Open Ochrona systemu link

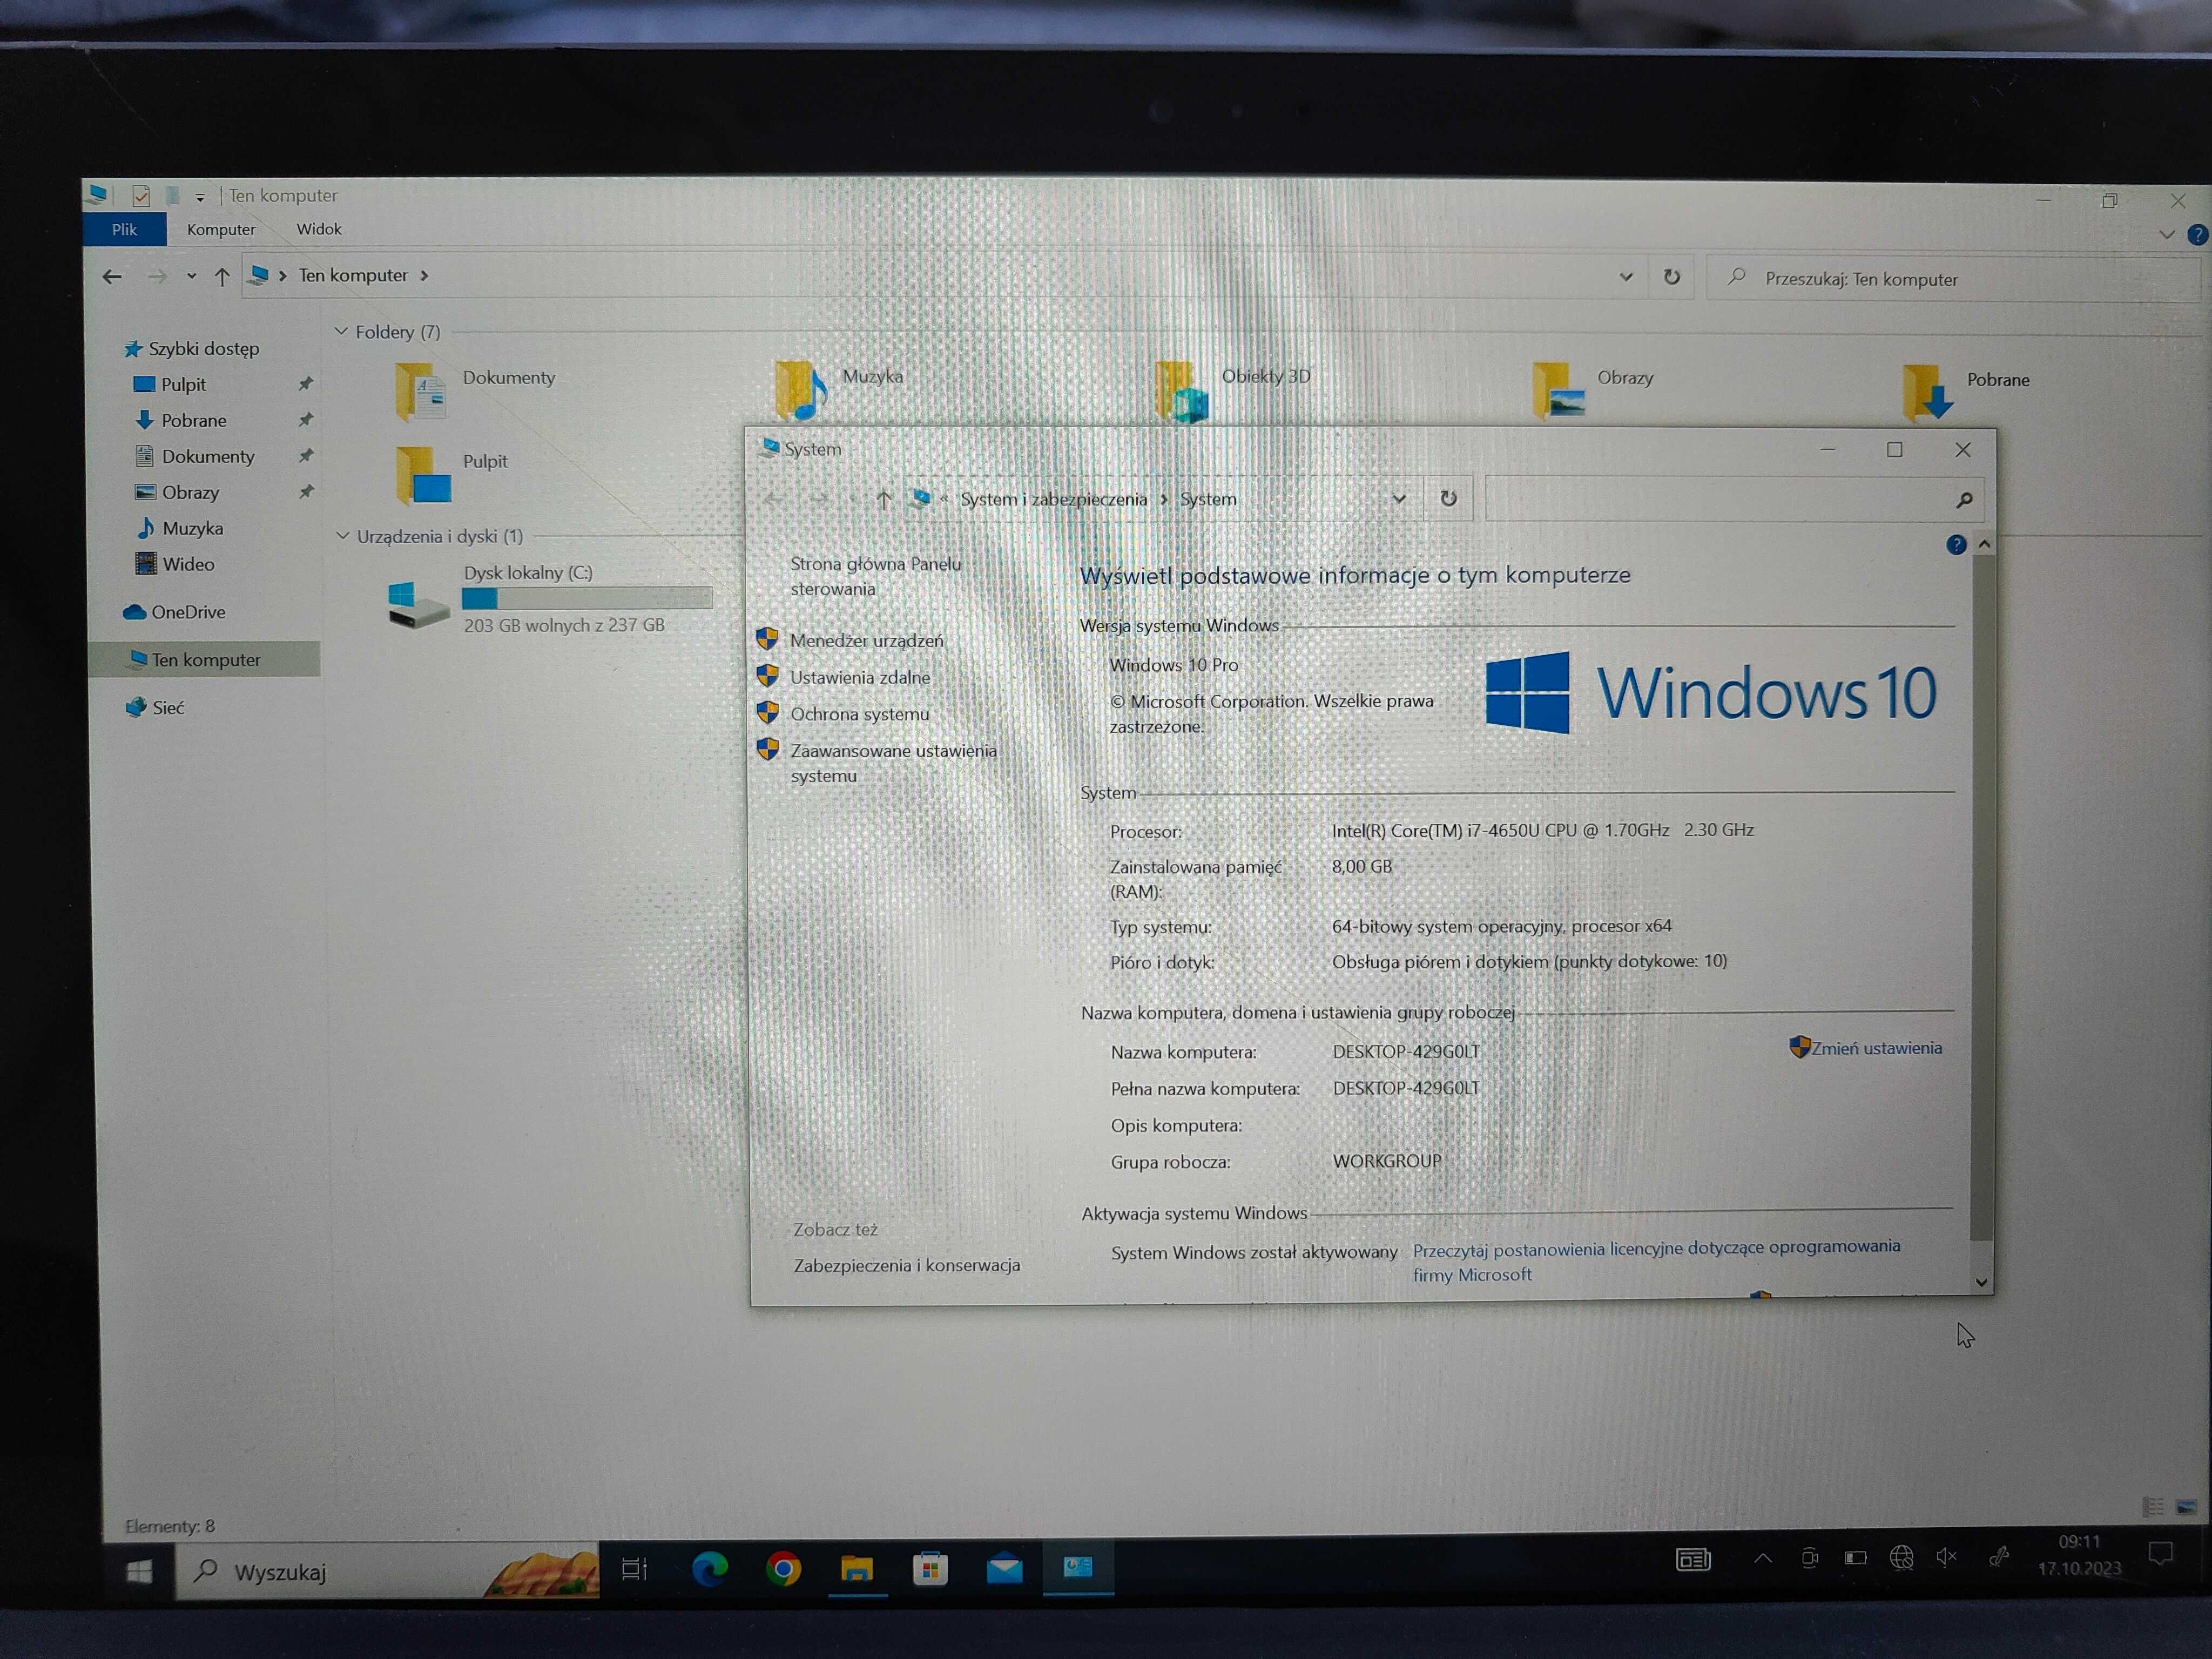tap(859, 714)
